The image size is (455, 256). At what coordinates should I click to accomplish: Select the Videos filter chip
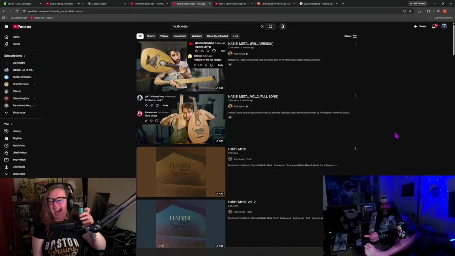coord(164,36)
